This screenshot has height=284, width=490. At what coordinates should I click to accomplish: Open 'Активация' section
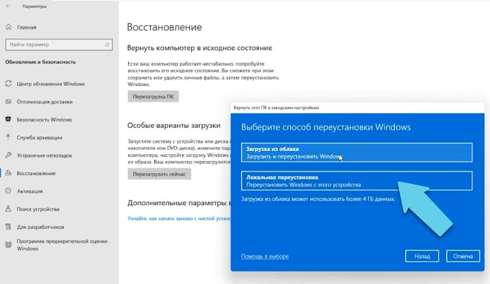[30, 191]
